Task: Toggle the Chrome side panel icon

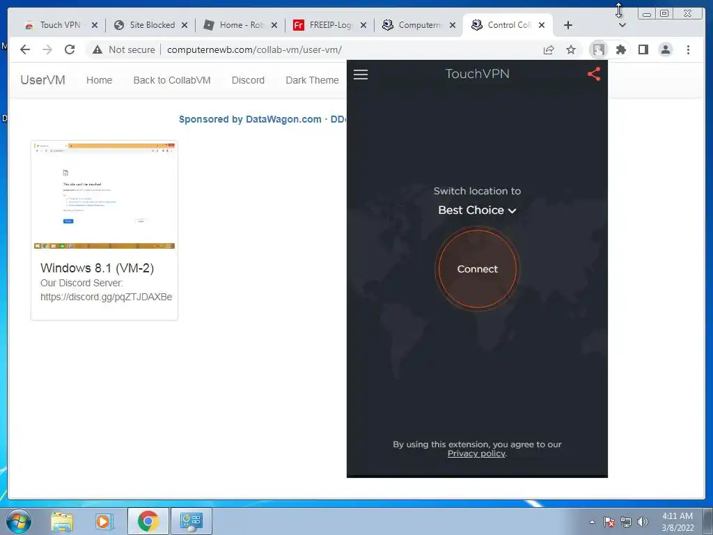Action: click(x=643, y=49)
